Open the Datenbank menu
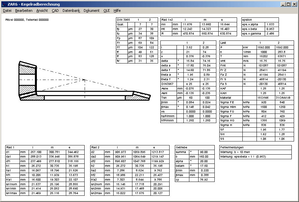The height and width of the screenshot is (202, 299). coord(71,11)
